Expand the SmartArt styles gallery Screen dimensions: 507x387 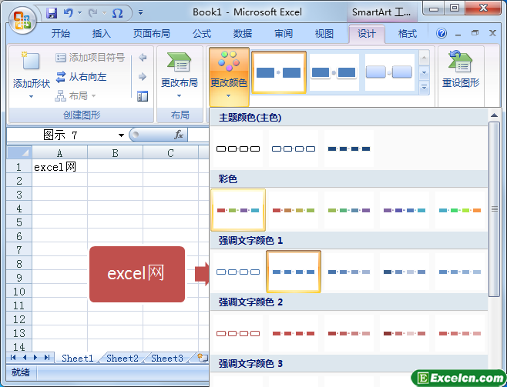coord(424,87)
